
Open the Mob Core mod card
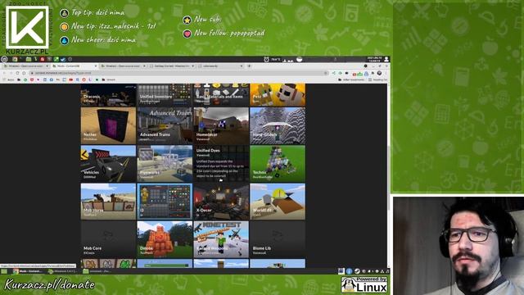point(108,239)
